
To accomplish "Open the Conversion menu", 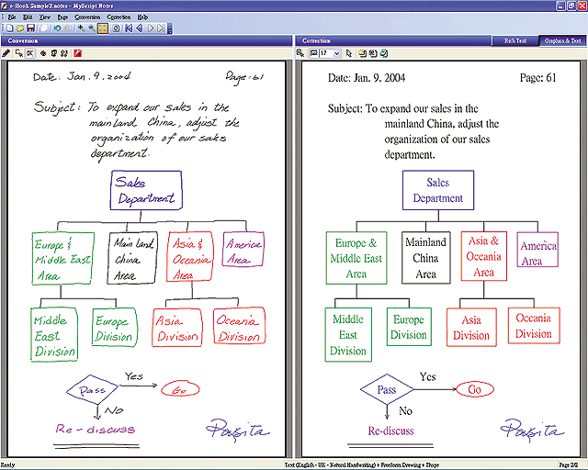I will [87, 17].
